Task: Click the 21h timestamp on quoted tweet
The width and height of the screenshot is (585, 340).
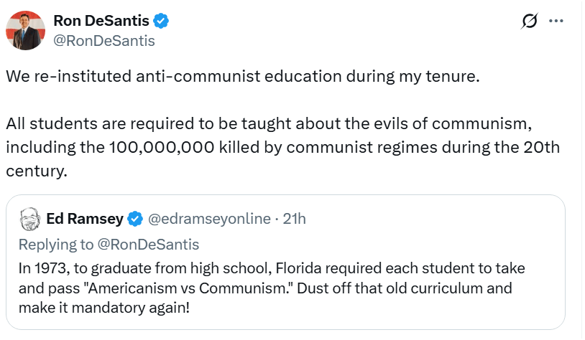Action: coord(295,218)
